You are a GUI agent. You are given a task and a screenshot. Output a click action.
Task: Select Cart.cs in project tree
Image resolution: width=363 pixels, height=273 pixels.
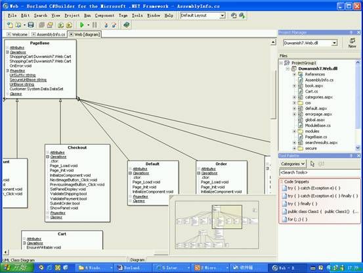(x=311, y=91)
